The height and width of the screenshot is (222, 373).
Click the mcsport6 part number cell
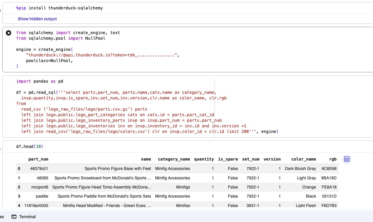tap(40, 187)
